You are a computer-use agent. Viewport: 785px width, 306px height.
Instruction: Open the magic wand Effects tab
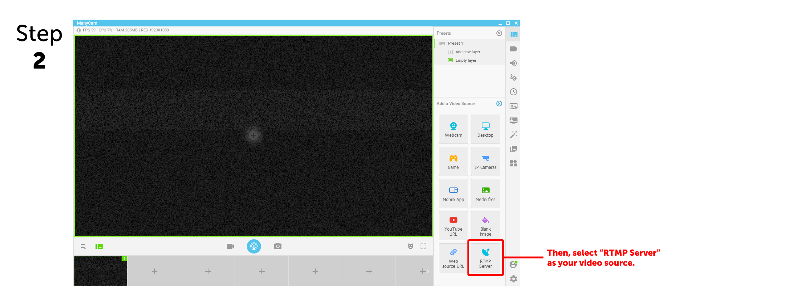[x=514, y=135]
